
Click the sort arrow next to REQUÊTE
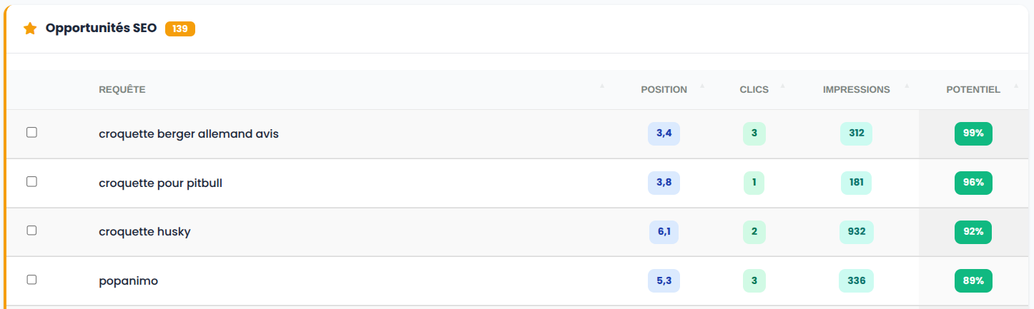click(x=601, y=87)
